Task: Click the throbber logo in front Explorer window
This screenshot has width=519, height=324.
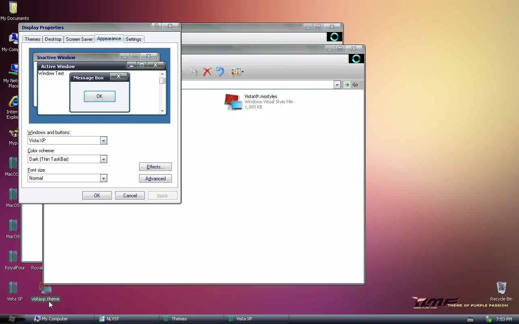Action: pos(356,59)
